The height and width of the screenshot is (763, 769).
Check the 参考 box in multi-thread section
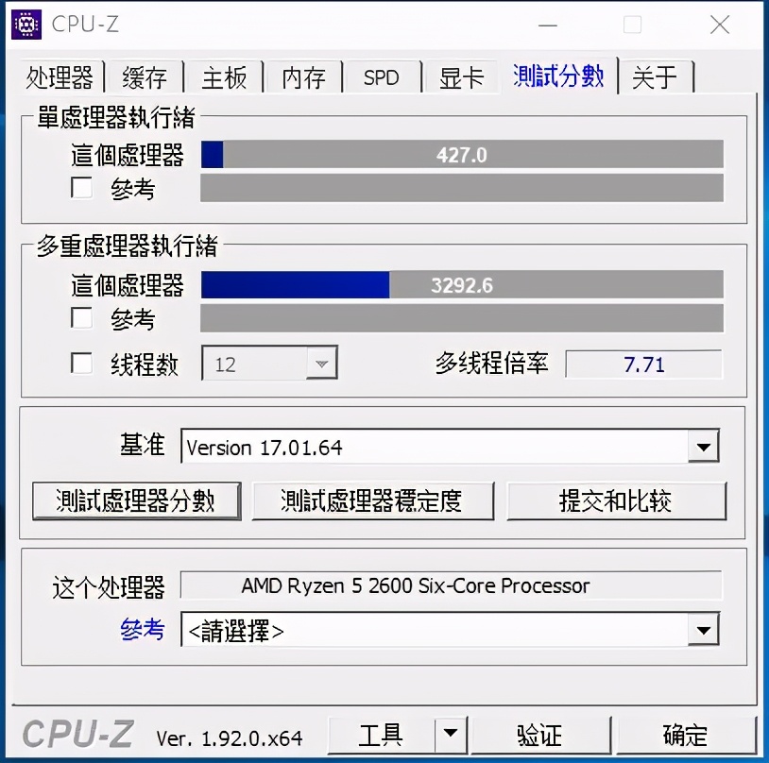click(81, 318)
